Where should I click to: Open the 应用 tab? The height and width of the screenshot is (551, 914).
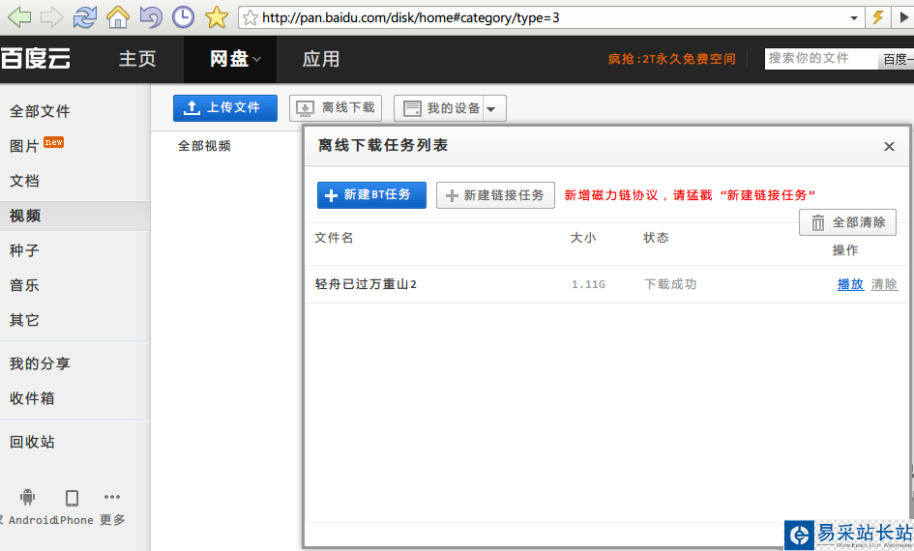coord(320,59)
